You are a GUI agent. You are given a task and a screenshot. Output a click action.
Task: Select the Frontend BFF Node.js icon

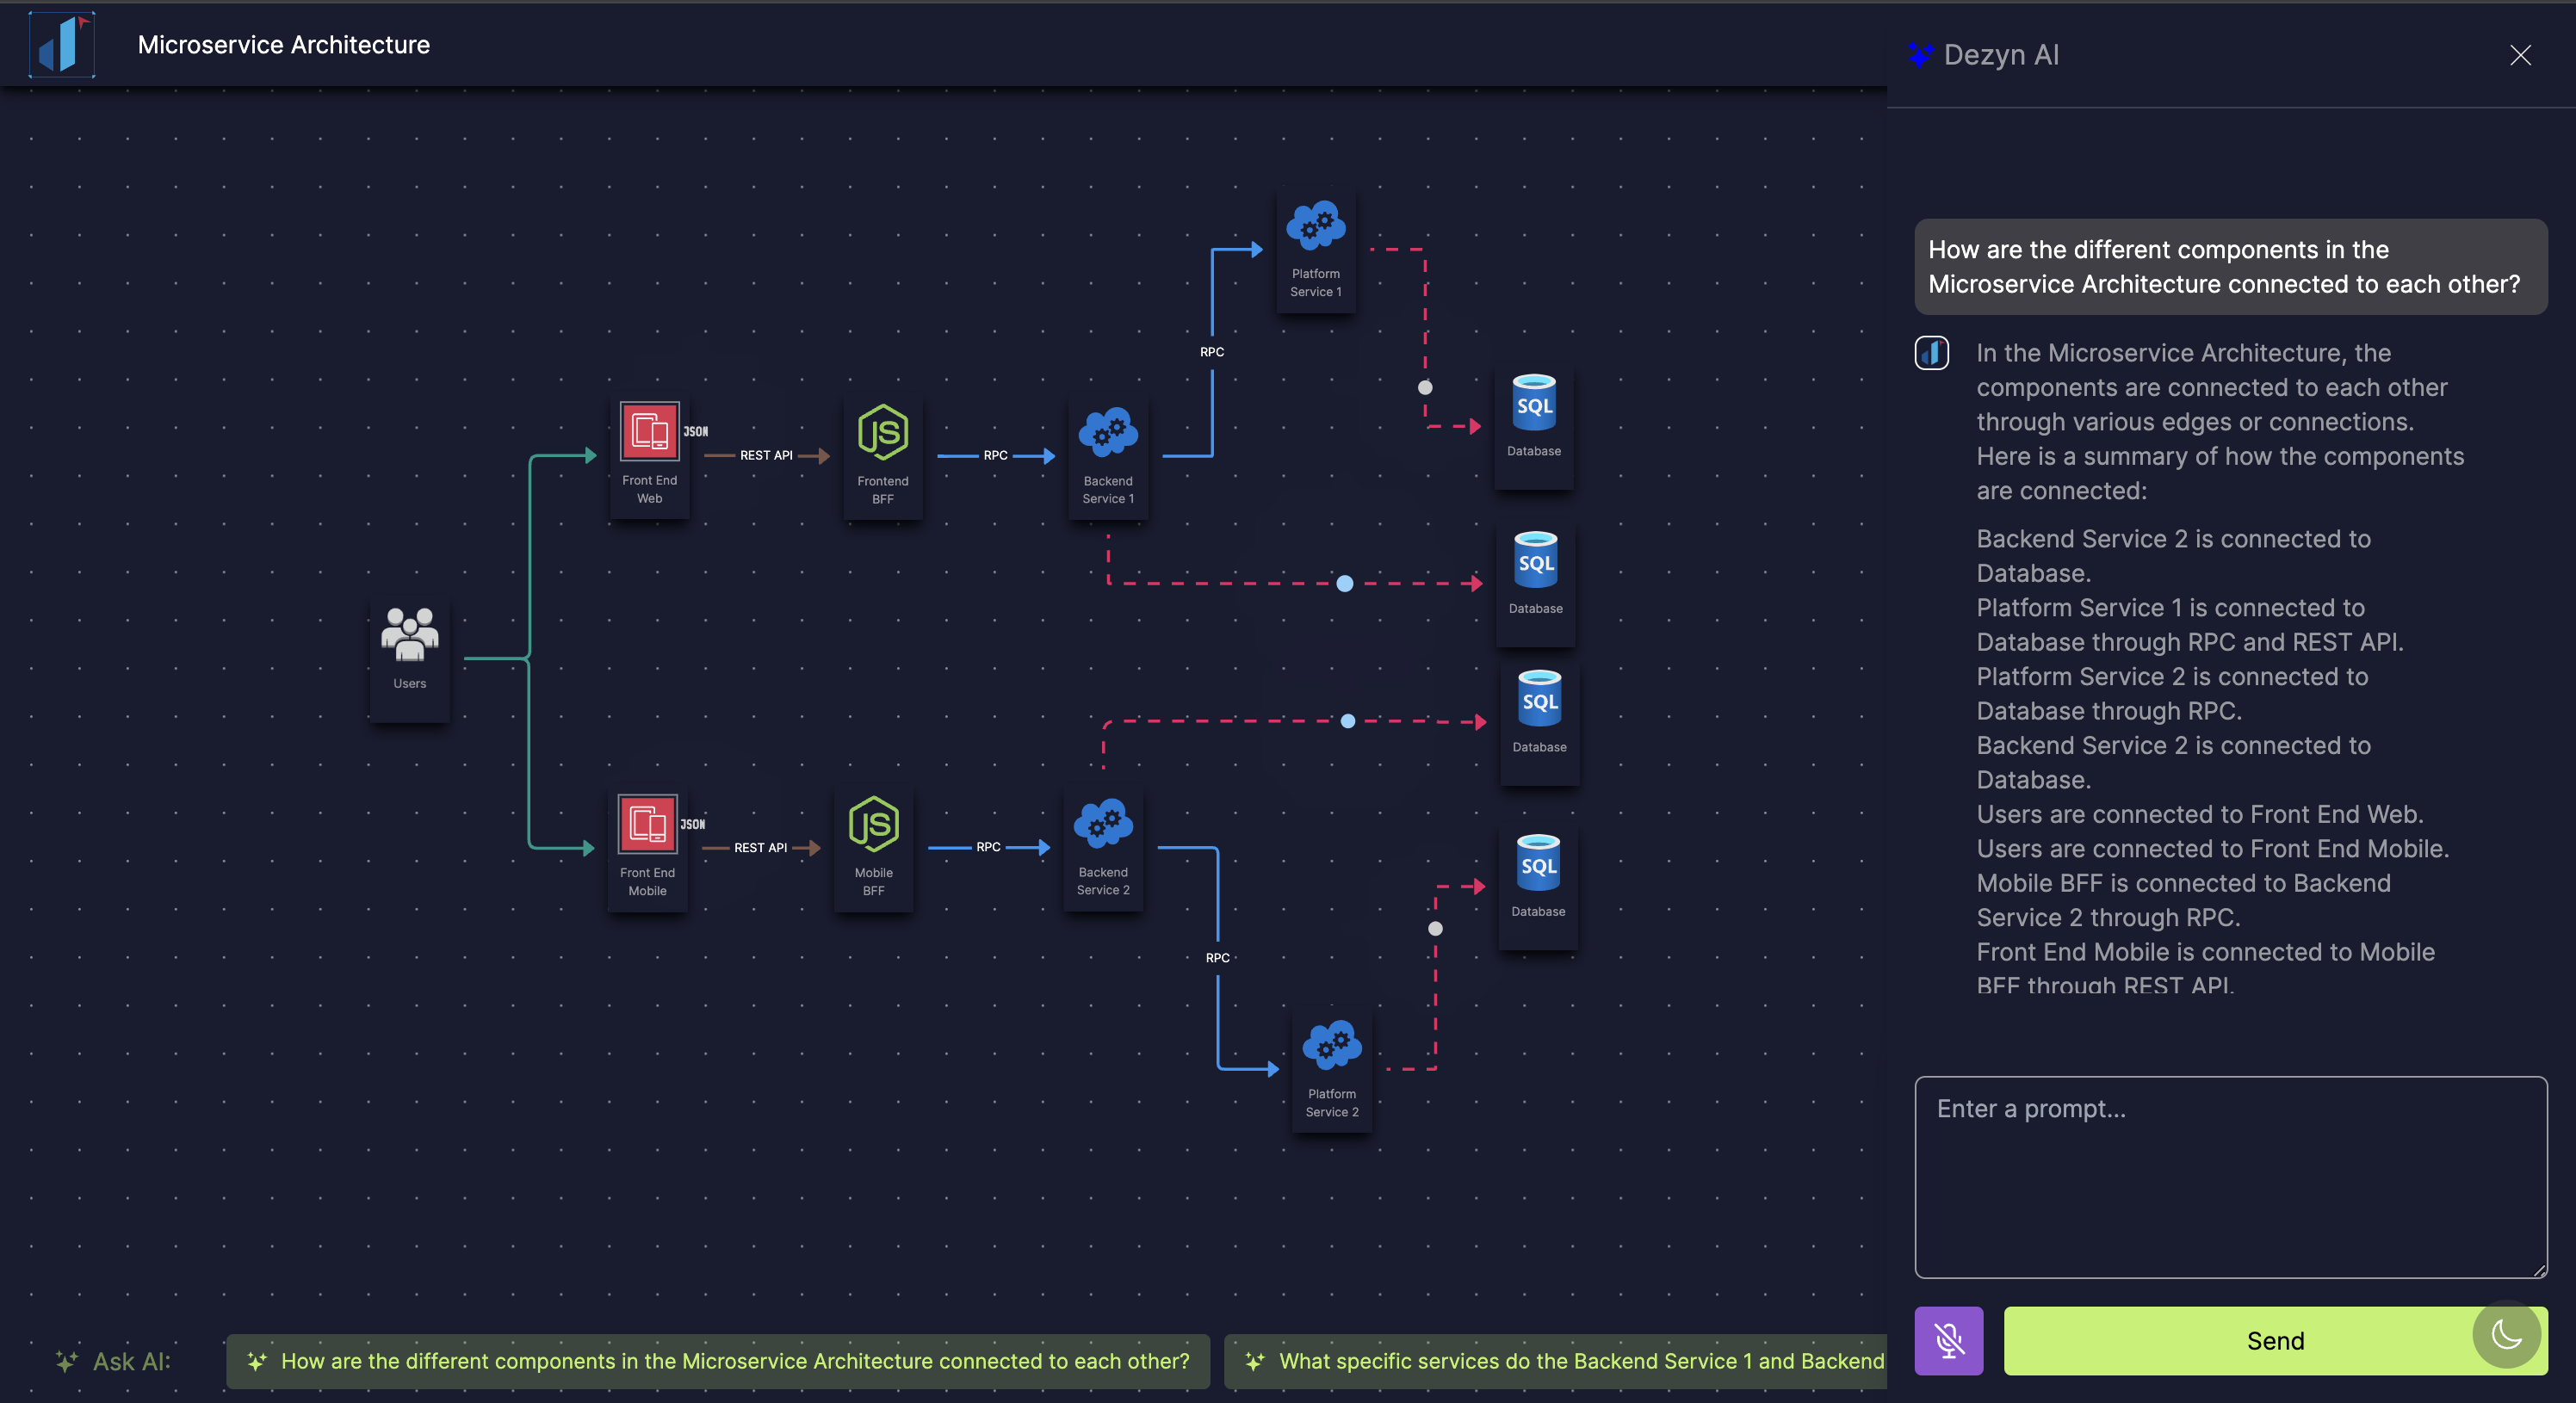(x=882, y=434)
